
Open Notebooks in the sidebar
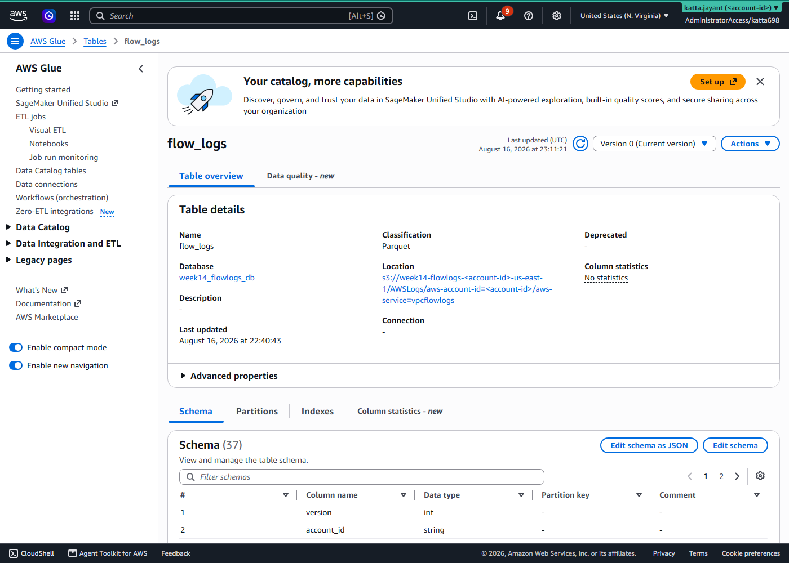pos(48,144)
